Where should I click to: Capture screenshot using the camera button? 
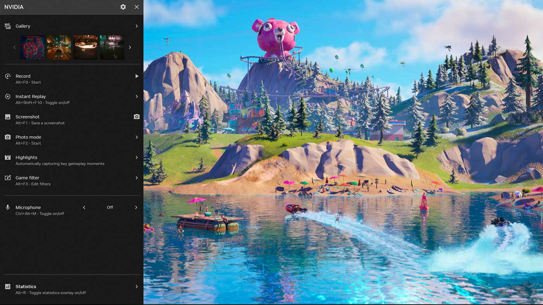pyautogui.click(x=137, y=117)
